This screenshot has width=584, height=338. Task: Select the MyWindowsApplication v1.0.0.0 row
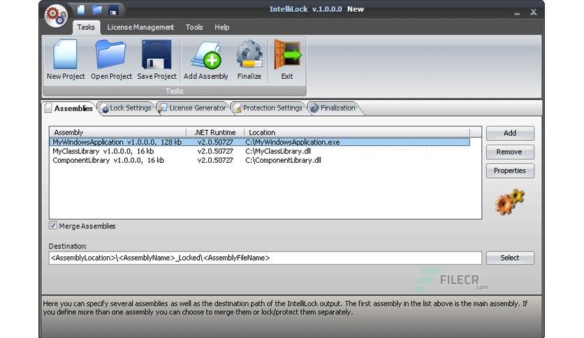pyautogui.click(x=260, y=142)
